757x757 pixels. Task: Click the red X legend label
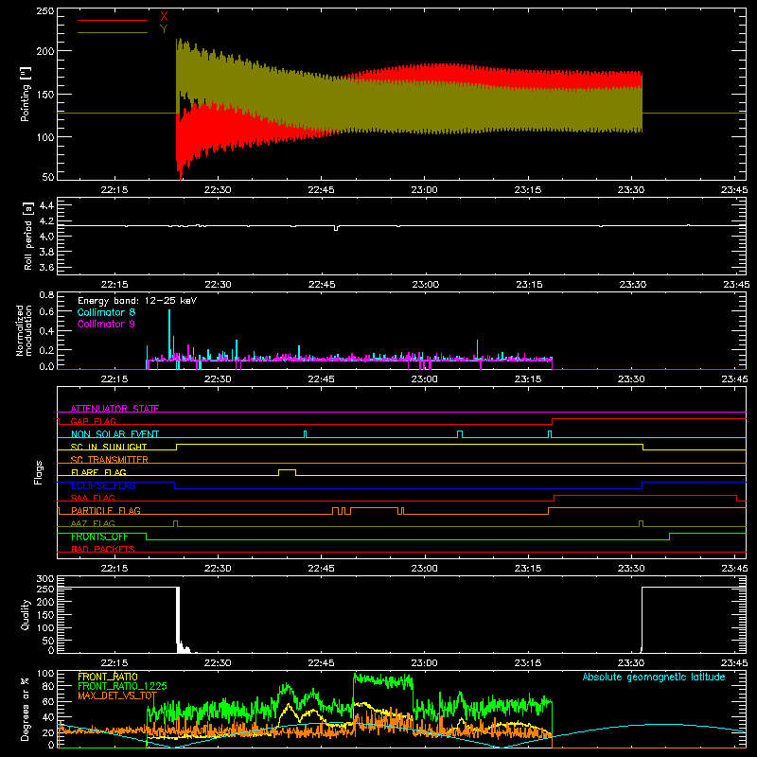pyautogui.click(x=164, y=17)
